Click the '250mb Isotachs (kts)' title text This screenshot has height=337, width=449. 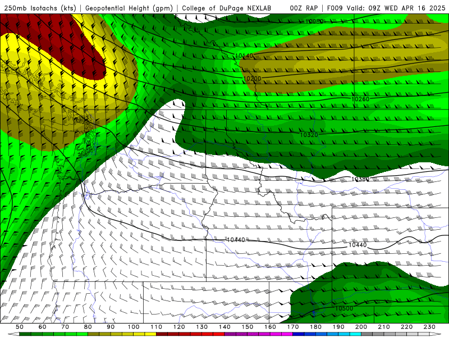39,8
